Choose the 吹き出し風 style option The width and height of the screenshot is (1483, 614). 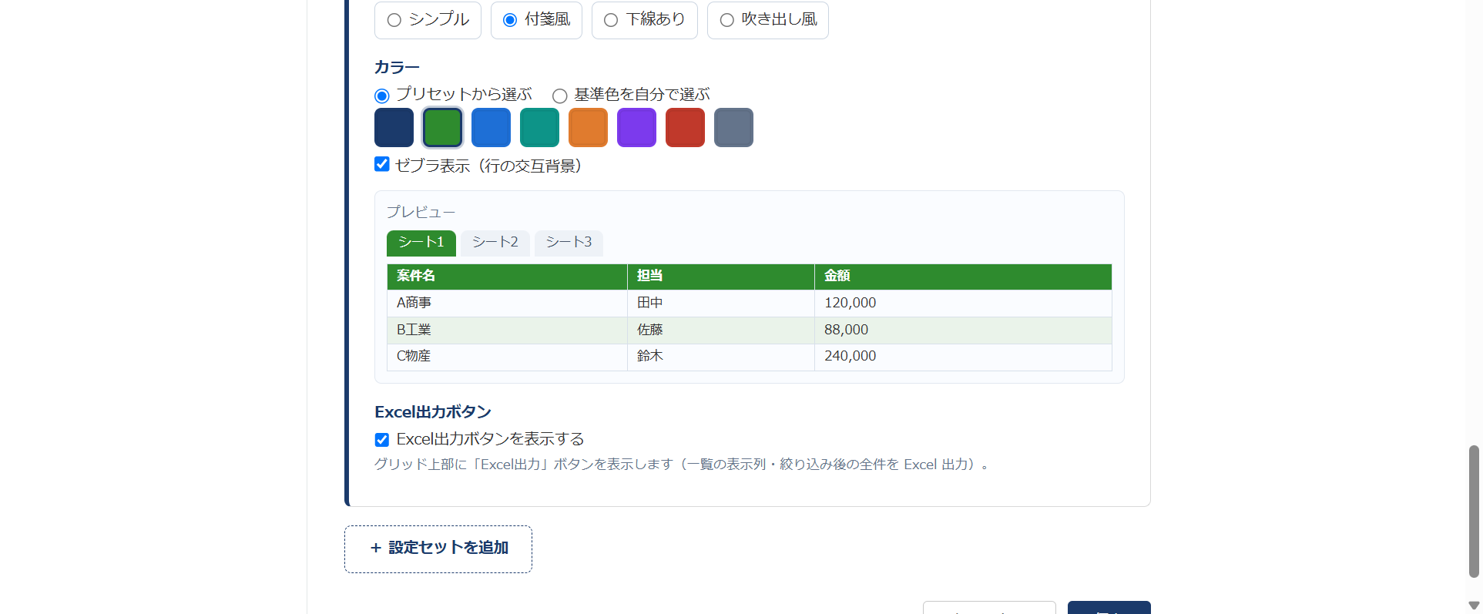click(767, 20)
